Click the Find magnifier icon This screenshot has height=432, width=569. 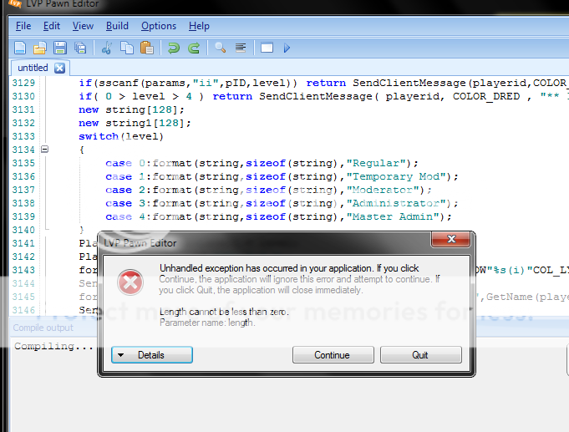point(221,48)
